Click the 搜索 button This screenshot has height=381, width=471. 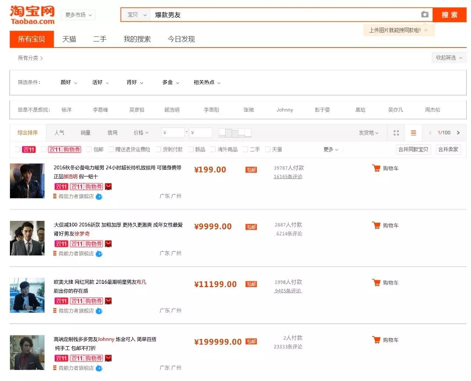click(449, 15)
